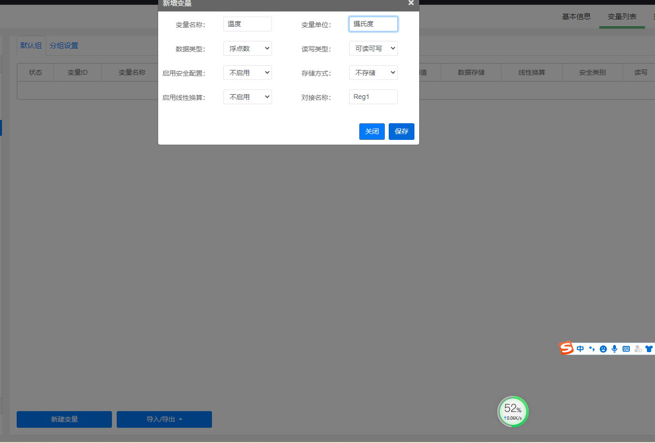Click the 线性换算 column header
Viewport: 655px width, 443px height.
click(532, 72)
